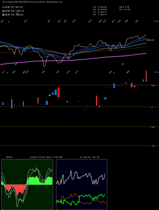Click the 'Pre C: 922.71' close value
The height and width of the screenshot is (210, 159).
coord(100,15)
